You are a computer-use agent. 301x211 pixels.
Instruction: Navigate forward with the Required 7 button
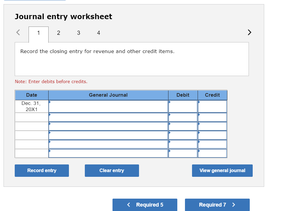[x=217, y=205]
